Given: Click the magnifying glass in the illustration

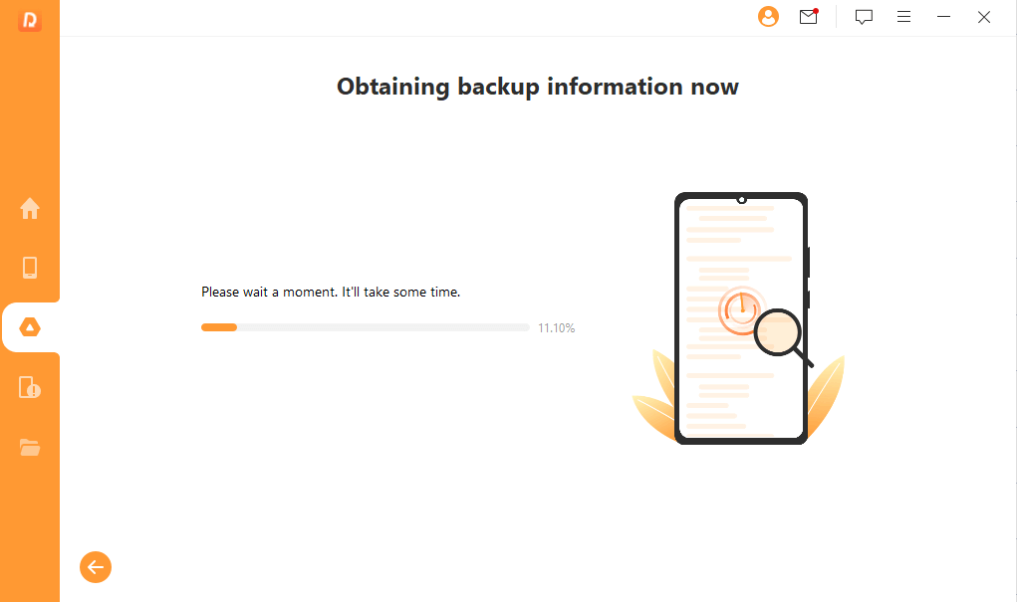Looking at the screenshot, I should tap(779, 333).
